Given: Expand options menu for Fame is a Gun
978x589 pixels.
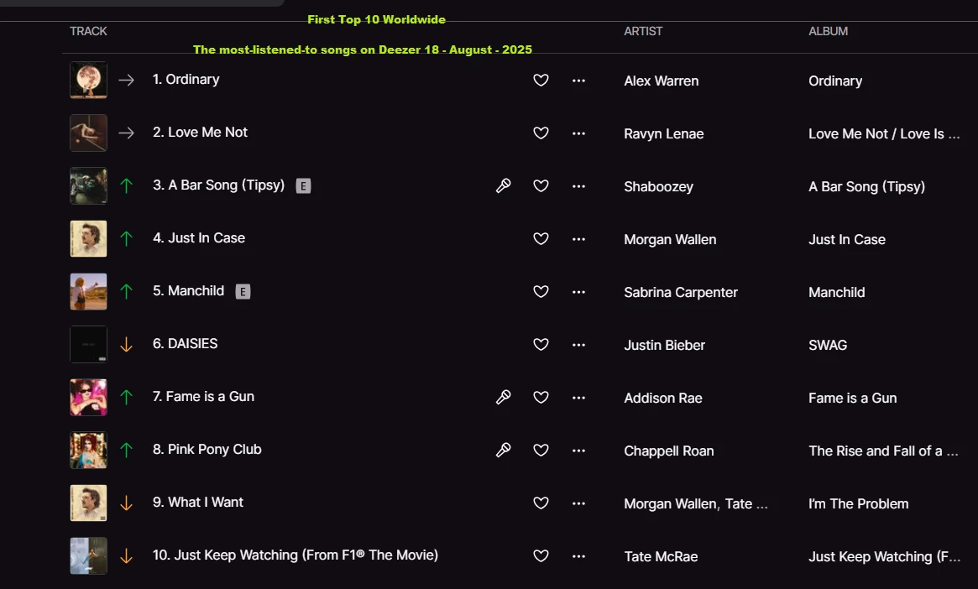Looking at the screenshot, I should coord(578,398).
